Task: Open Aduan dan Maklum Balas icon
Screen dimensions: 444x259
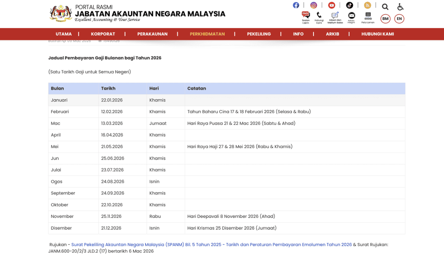Action: [x=335, y=16]
